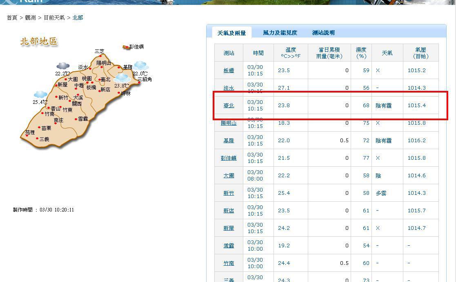The width and height of the screenshot is (456, 282).
Task: Open 臺北 station link in table
Action: point(229,106)
